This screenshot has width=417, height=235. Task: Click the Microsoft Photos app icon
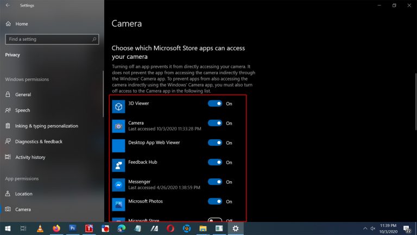click(118, 204)
